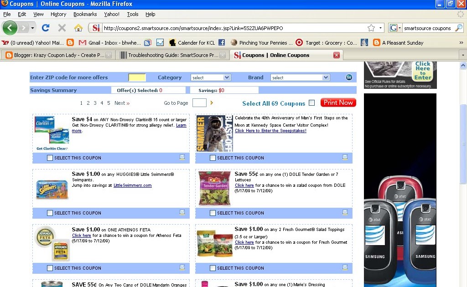
Task: Click the email icon on Sweepstakes coupon
Action: (x=345, y=157)
